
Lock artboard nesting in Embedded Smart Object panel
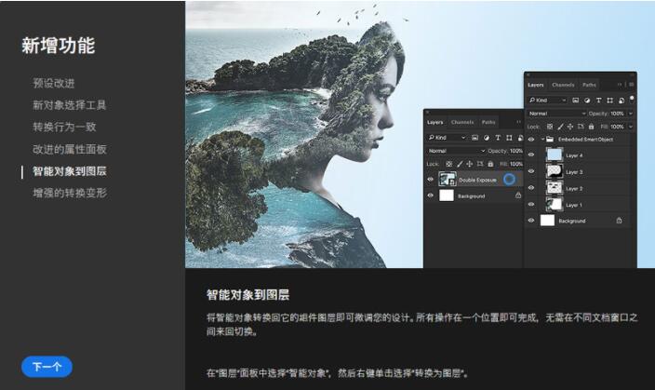click(581, 127)
